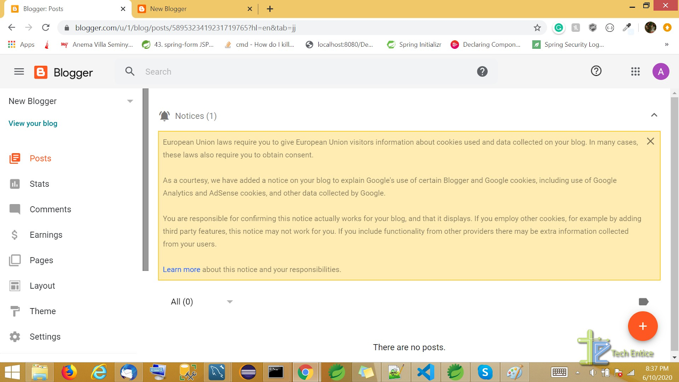Bookmark this page with the star
This screenshot has width=679, height=382.
(537, 28)
